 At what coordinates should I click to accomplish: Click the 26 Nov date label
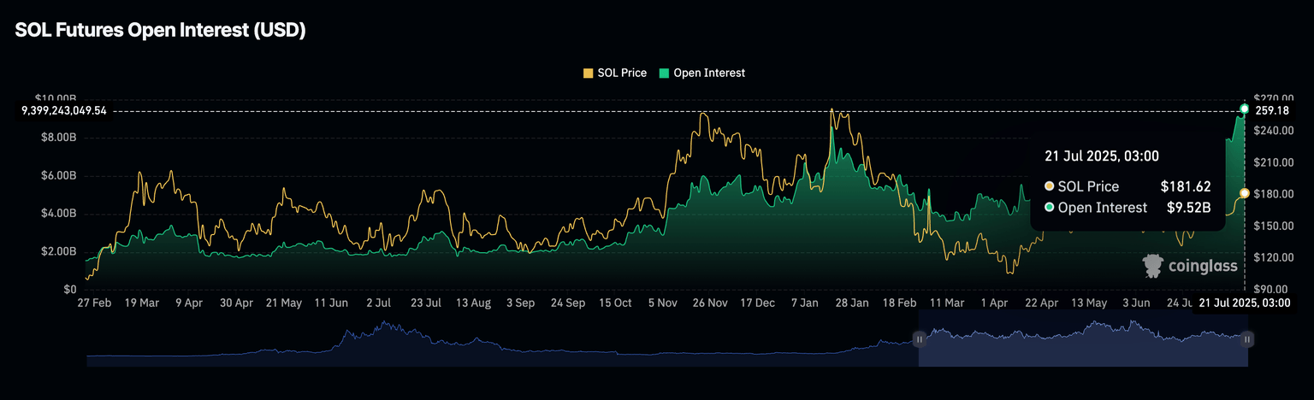point(709,303)
